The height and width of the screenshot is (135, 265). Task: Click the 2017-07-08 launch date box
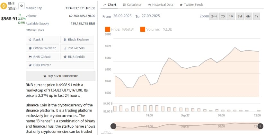click(x=77, y=48)
